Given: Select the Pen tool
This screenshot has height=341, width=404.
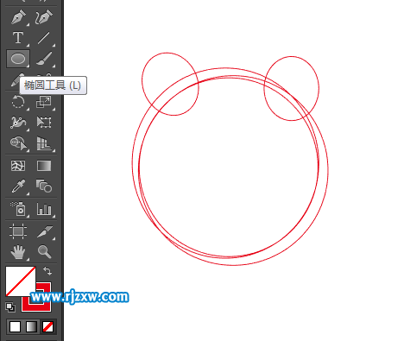Looking at the screenshot, I should (18, 17).
